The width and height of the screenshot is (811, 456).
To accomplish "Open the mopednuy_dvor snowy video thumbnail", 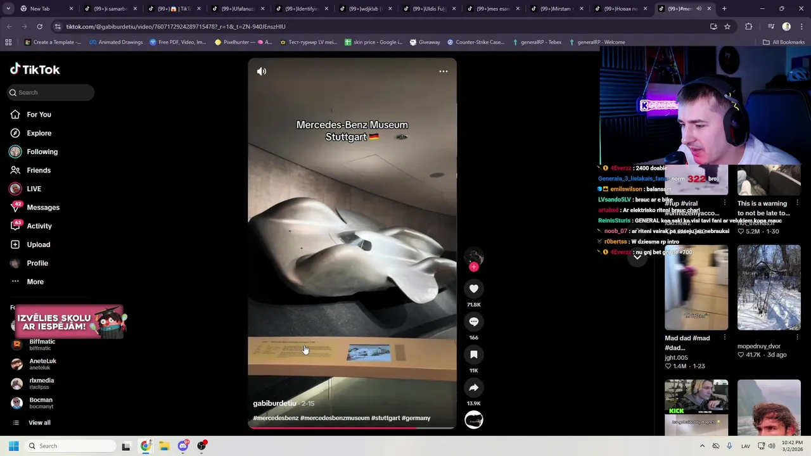I will (x=769, y=288).
